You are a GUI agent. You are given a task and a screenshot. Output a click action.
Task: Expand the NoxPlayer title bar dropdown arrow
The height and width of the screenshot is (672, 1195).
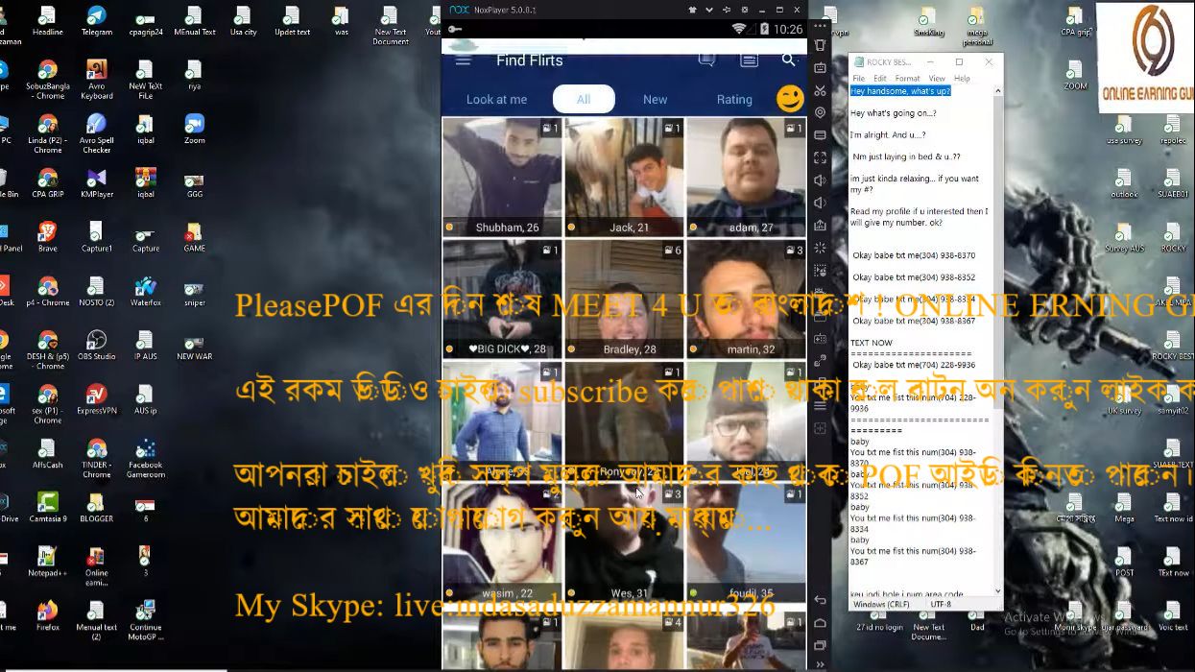coord(710,10)
